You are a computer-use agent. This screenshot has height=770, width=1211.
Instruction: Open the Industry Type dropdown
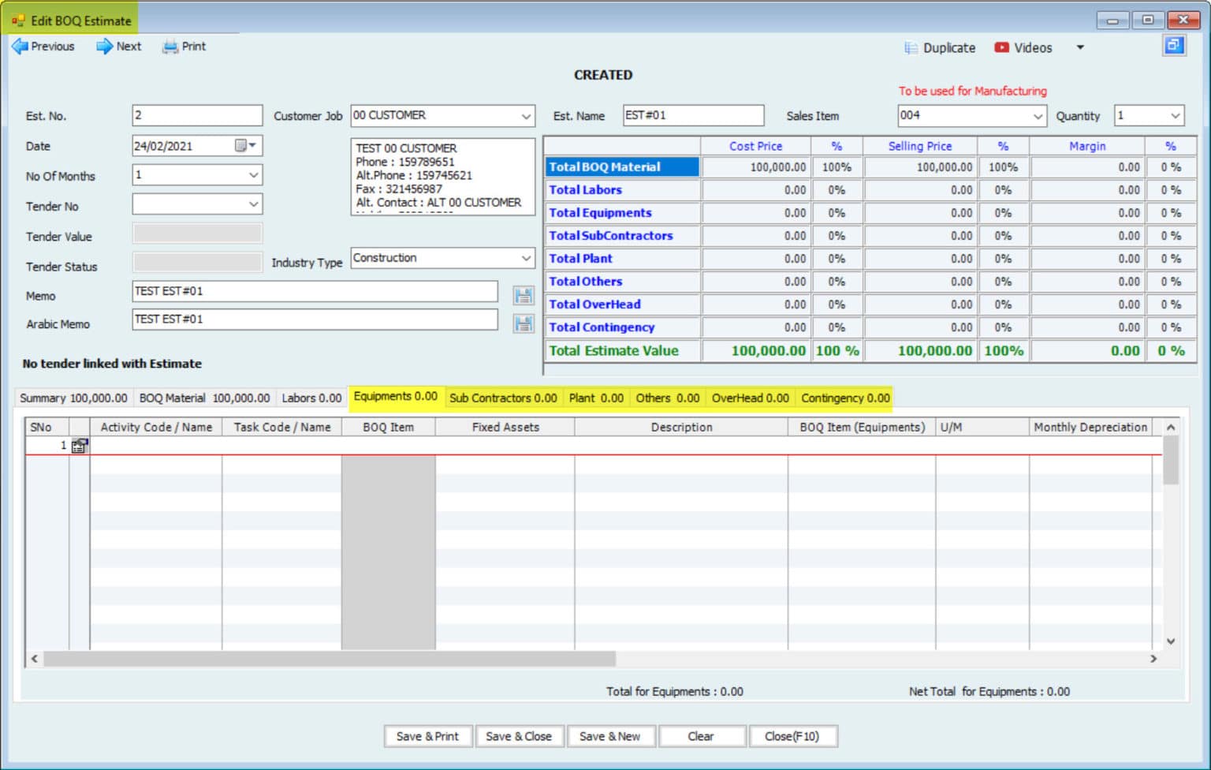pos(526,258)
